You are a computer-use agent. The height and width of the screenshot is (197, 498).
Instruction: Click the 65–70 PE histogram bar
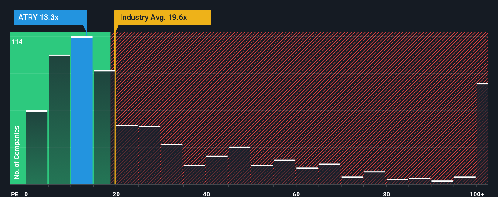[x=329, y=174]
